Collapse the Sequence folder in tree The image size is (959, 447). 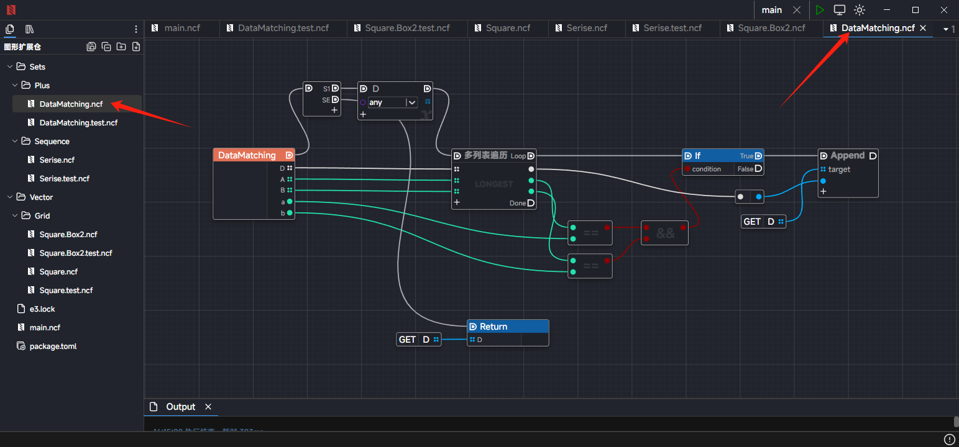click(16, 141)
